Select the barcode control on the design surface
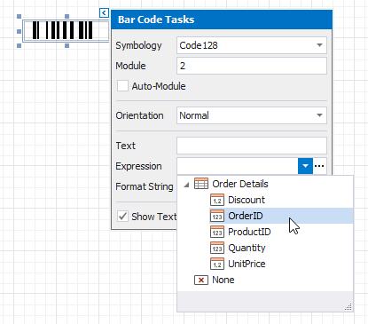368x324 pixels. (x=66, y=31)
